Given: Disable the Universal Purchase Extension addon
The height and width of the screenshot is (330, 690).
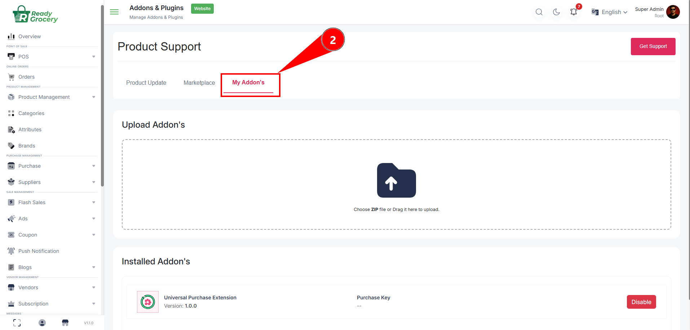Looking at the screenshot, I should click(x=641, y=302).
